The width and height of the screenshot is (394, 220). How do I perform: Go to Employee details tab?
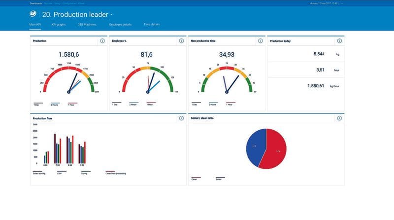click(120, 24)
